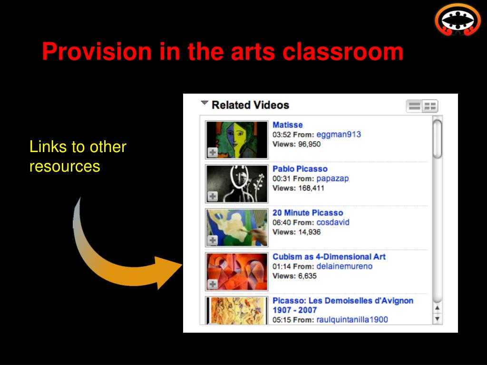Open the 20 Minute Picasso thumbnail

[236, 228]
